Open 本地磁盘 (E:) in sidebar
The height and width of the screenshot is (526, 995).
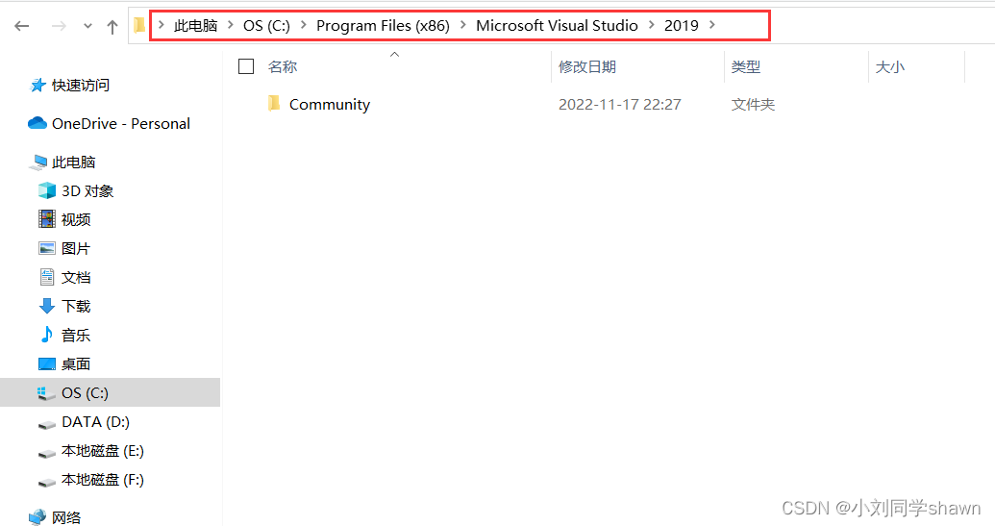(103, 451)
